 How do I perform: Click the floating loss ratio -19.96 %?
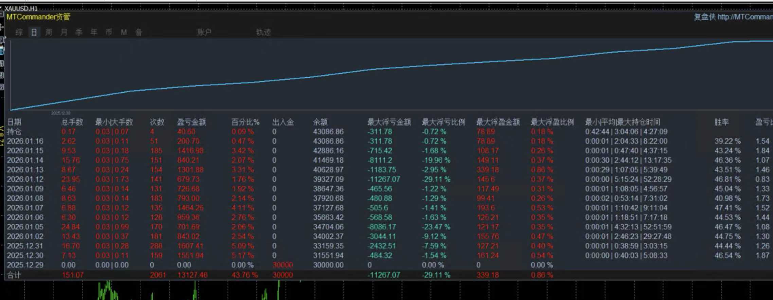coord(436,160)
